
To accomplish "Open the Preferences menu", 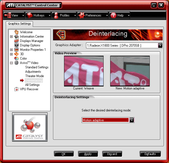I will pyautogui.click(x=93, y=15).
